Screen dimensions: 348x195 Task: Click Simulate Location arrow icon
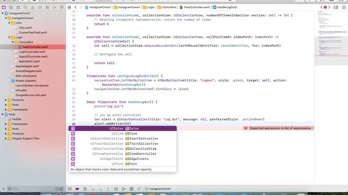(139, 189)
